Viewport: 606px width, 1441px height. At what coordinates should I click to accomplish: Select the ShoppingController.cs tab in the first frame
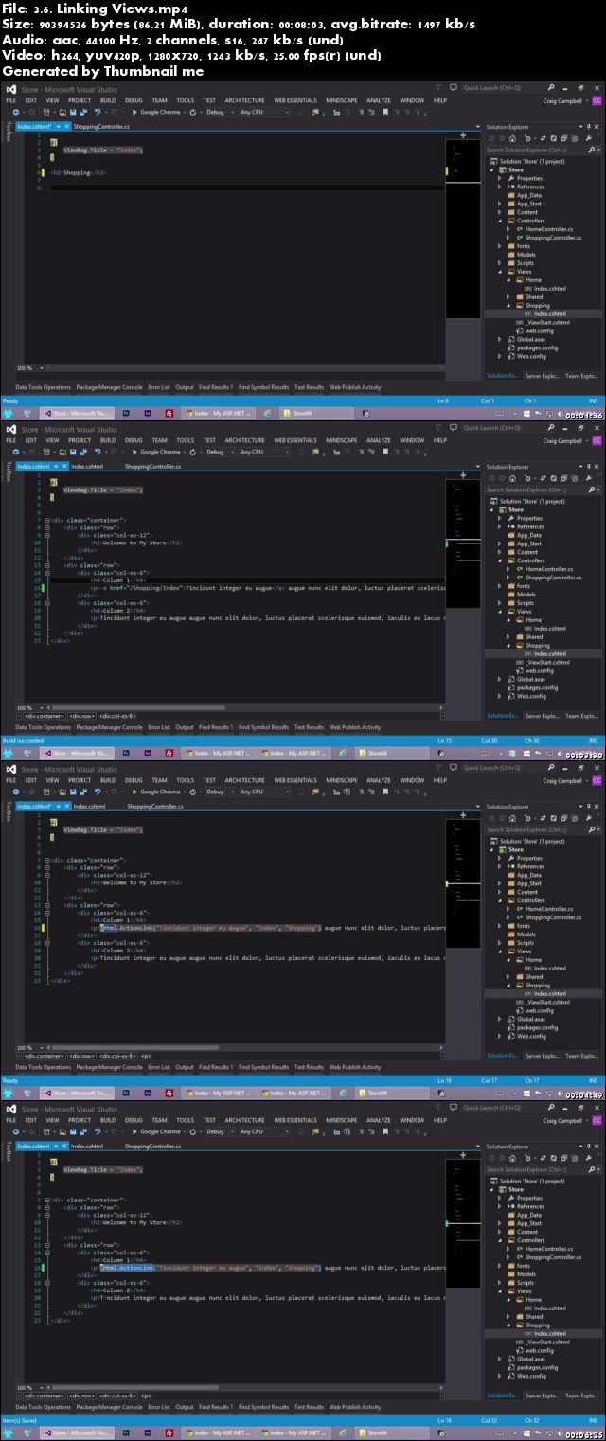tap(102, 125)
